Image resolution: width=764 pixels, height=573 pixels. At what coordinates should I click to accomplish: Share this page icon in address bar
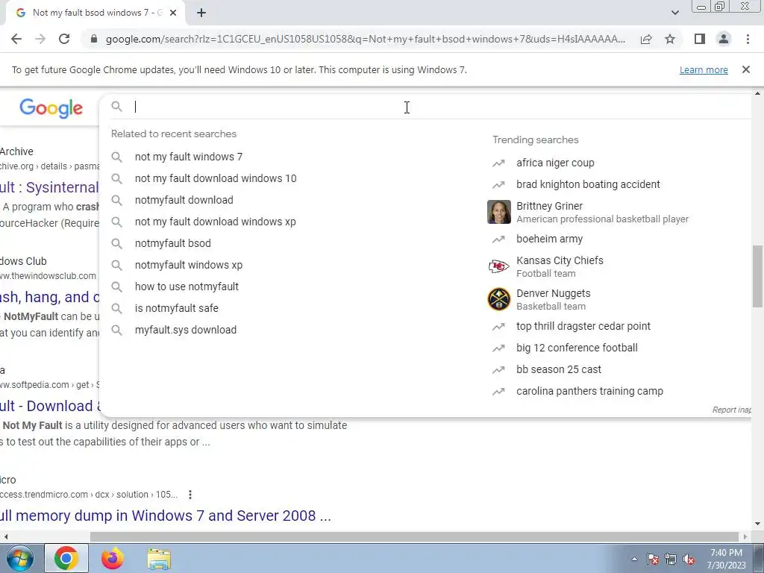646,39
